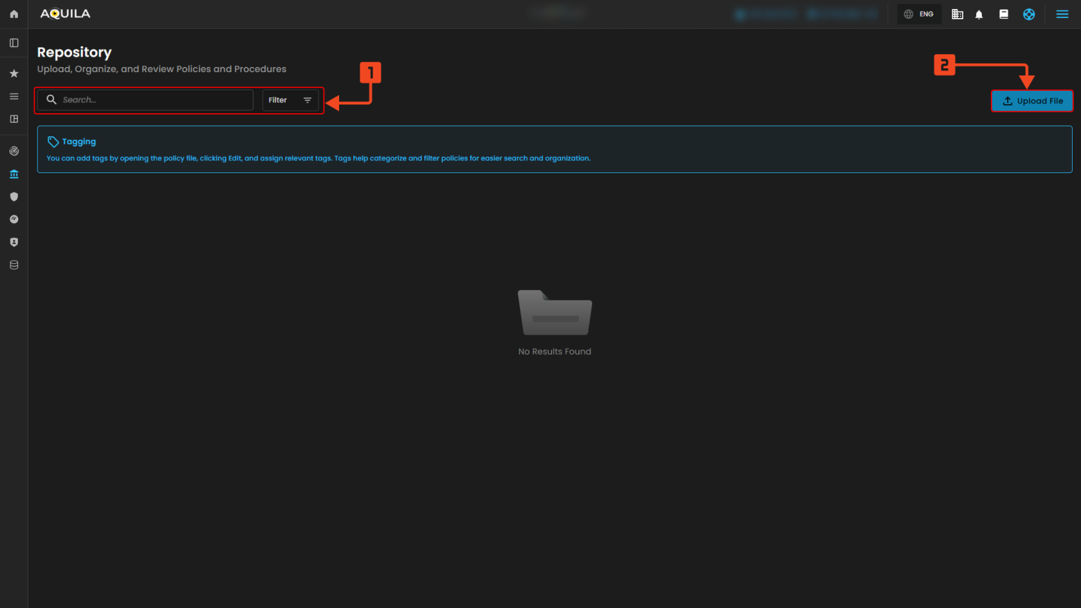Viewport: 1081px width, 608px height.
Task: Click the AQUILA logo in the header
Action: 64,13
